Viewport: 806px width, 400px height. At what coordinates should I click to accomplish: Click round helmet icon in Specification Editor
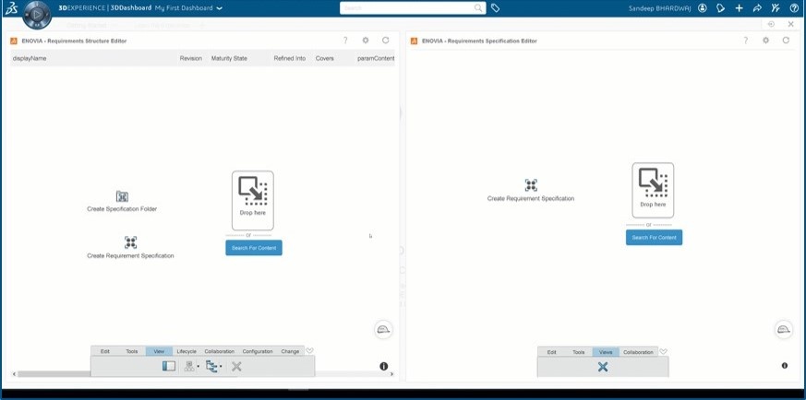click(783, 329)
